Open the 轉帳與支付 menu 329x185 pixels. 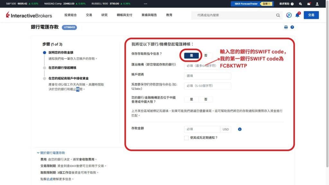(124, 15)
